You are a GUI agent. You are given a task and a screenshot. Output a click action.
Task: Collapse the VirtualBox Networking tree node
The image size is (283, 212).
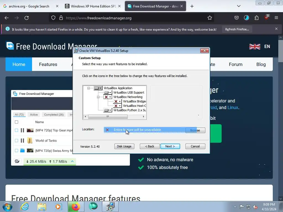pos(98,97)
